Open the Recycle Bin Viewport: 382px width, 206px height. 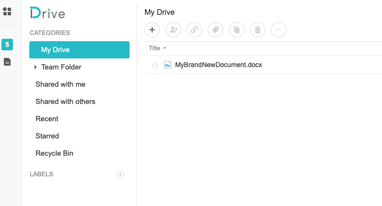(54, 153)
